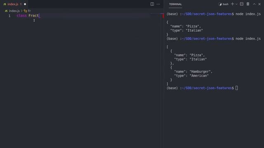Place cursor in 'class Fract' code line

28,16
